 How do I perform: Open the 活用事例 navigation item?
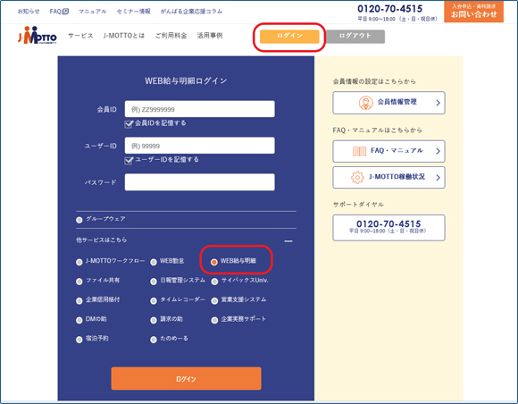(210, 36)
